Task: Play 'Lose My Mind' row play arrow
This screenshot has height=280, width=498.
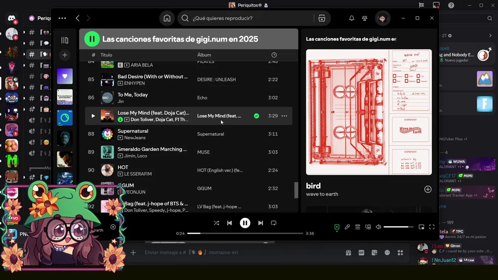Action: (x=93, y=116)
